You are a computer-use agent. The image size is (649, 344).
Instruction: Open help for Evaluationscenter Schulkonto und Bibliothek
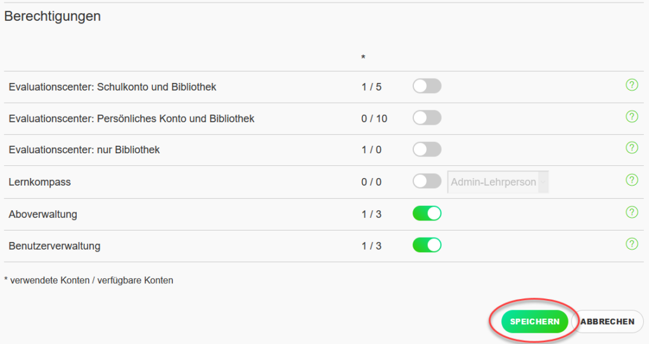coord(632,86)
